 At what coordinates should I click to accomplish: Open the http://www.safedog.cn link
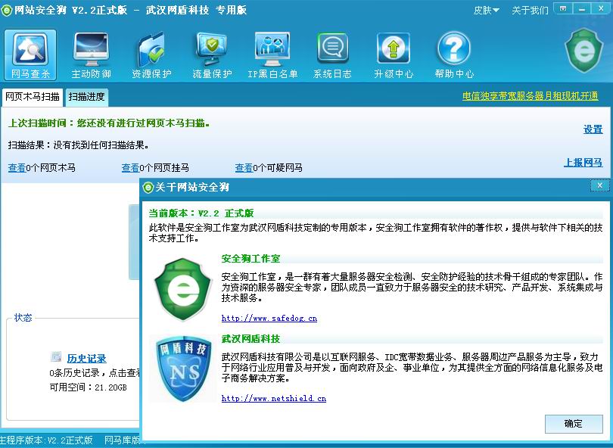click(269, 318)
